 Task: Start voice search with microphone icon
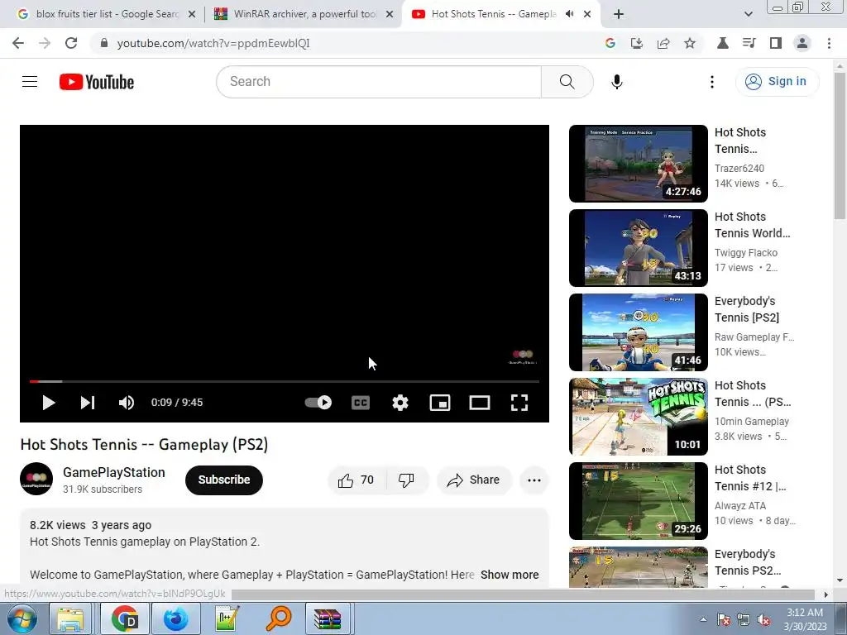pyautogui.click(x=616, y=82)
